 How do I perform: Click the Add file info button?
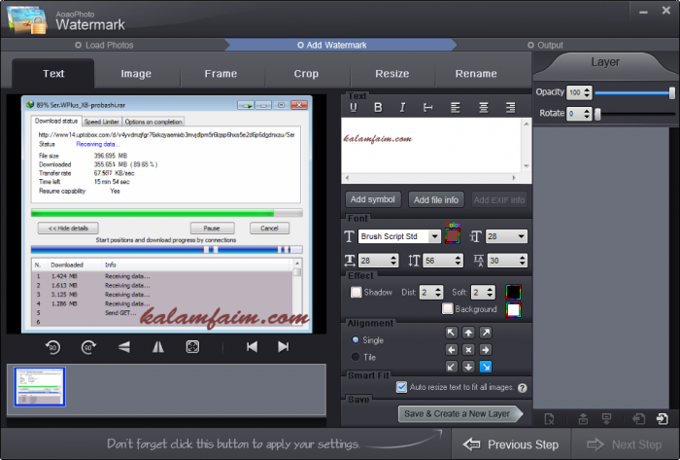coord(436,200)
